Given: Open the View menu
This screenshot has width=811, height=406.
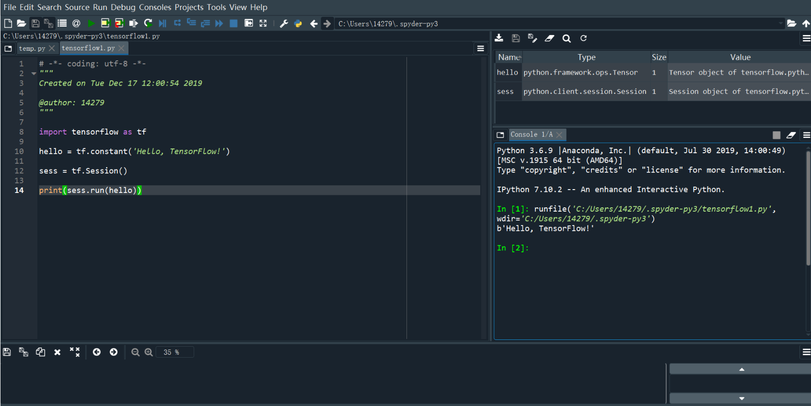Looking at the screenshot, I should coord(238,7).
